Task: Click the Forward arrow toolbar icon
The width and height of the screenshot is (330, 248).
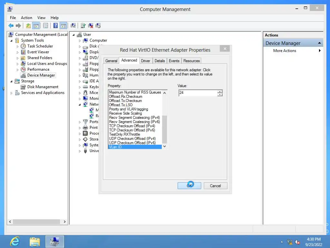Action: (18, 26)
